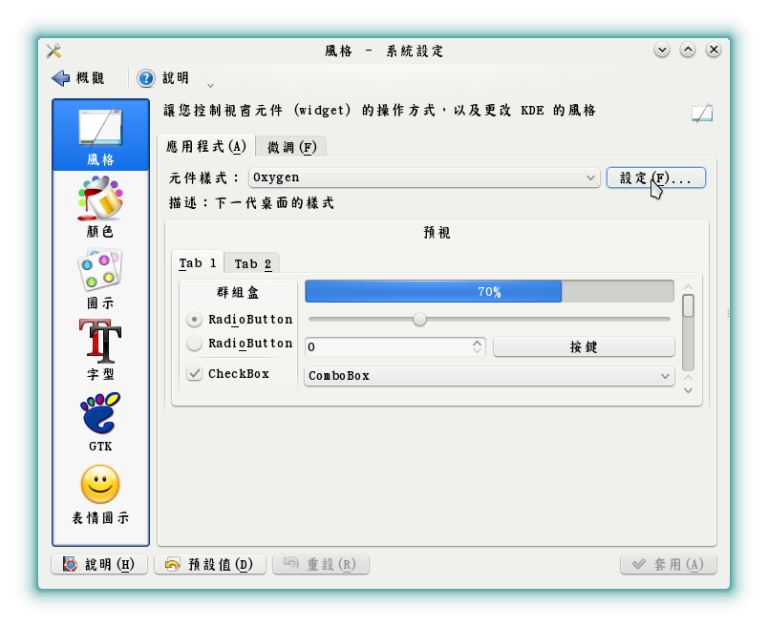Image resolution: width=768 pixels, height=627 pixels.
Task: Click the style module icon beside description
Action: pyautogui.click(x=702, y=113)
